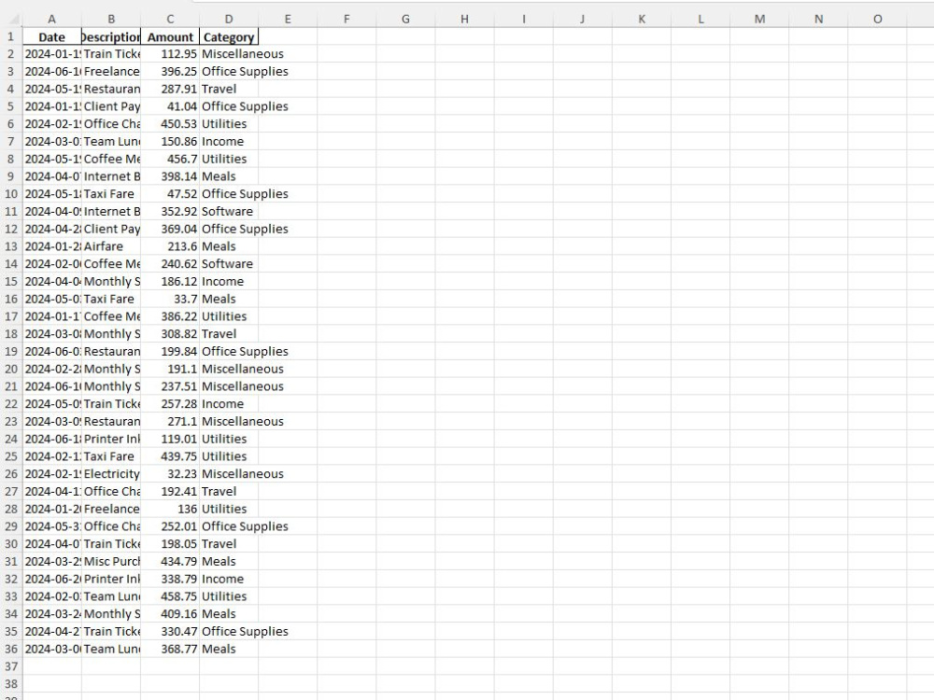
Task: Select row 37 header
Action: coord(10,666)
